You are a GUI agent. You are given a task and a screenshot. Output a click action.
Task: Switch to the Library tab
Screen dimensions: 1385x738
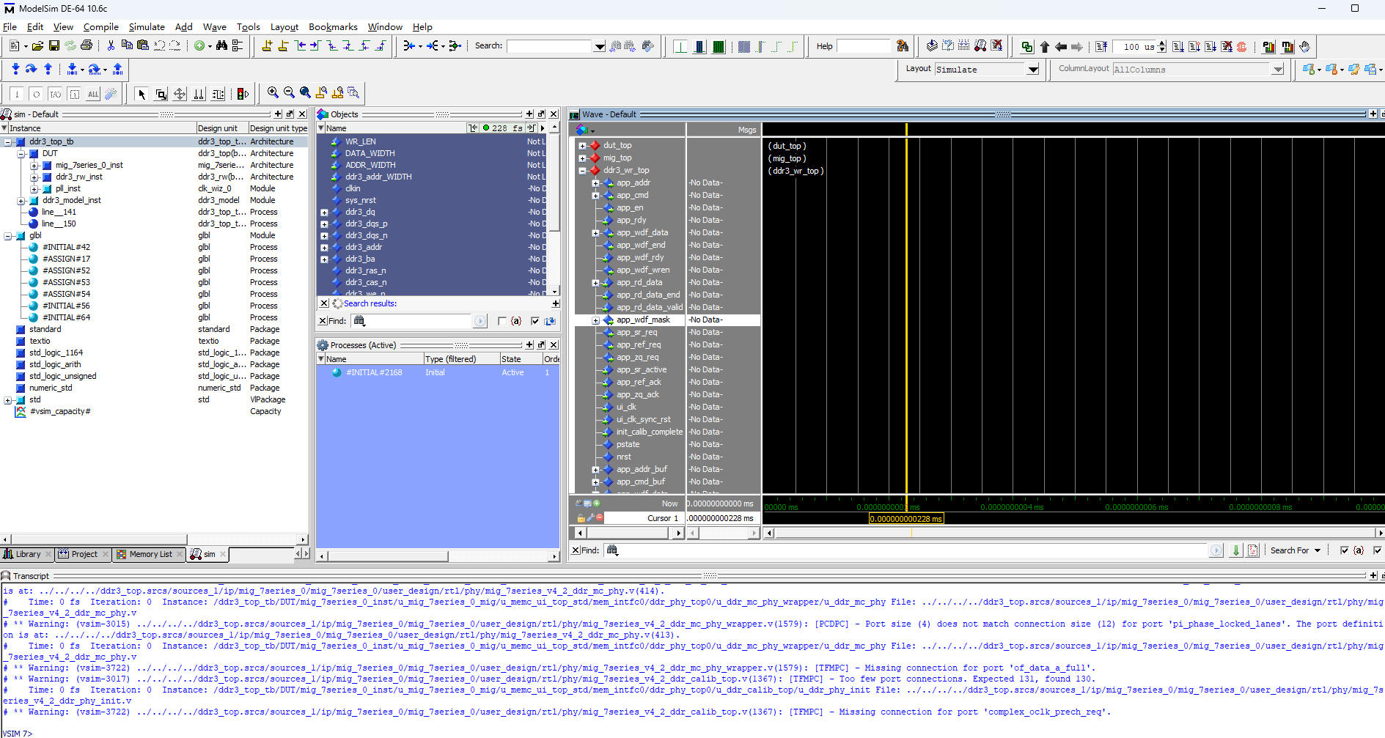coord(28,555)
